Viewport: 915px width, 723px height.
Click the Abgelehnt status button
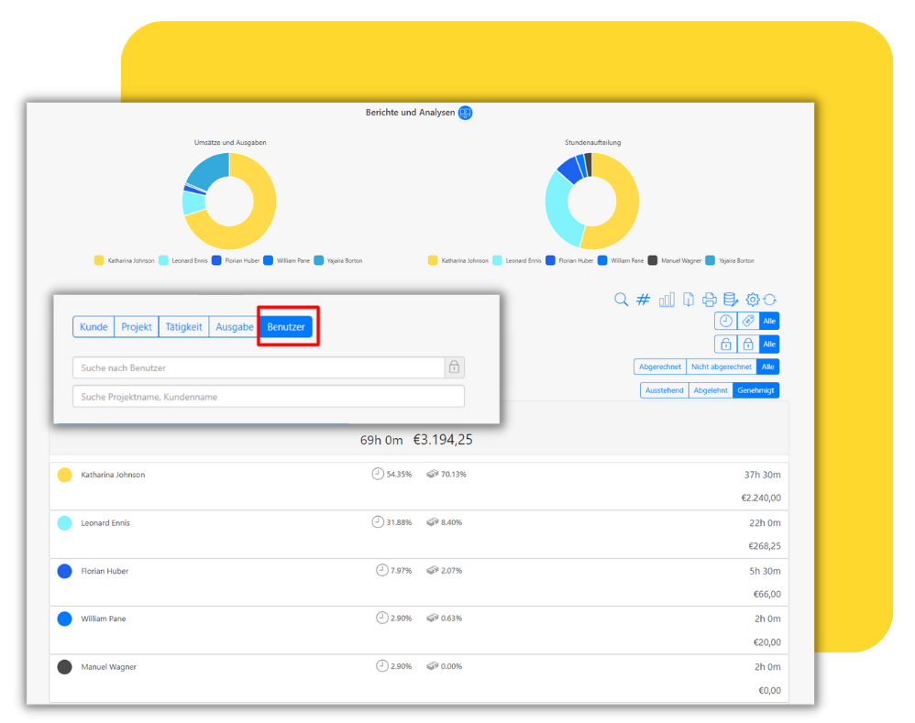711,390
